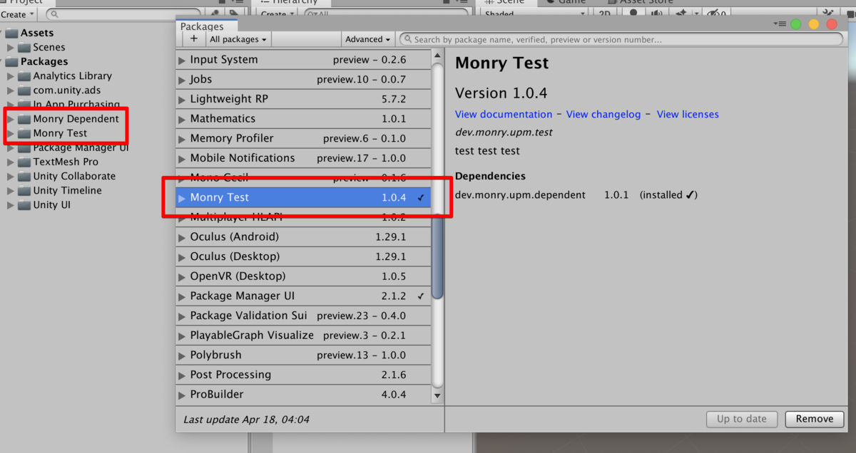Viewport: 856px width, 453px height.
Task: Switch to the Game tab
Action: (x=566, y=2)
